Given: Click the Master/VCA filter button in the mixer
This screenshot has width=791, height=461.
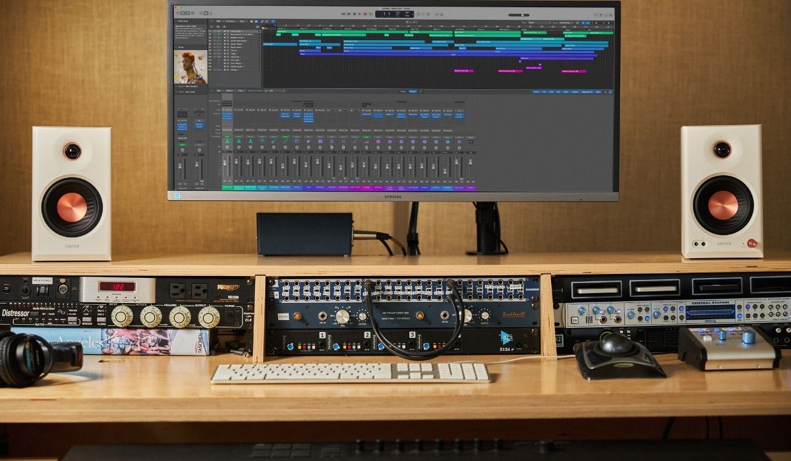Looking at the screenshot, I should coord(587,92).
